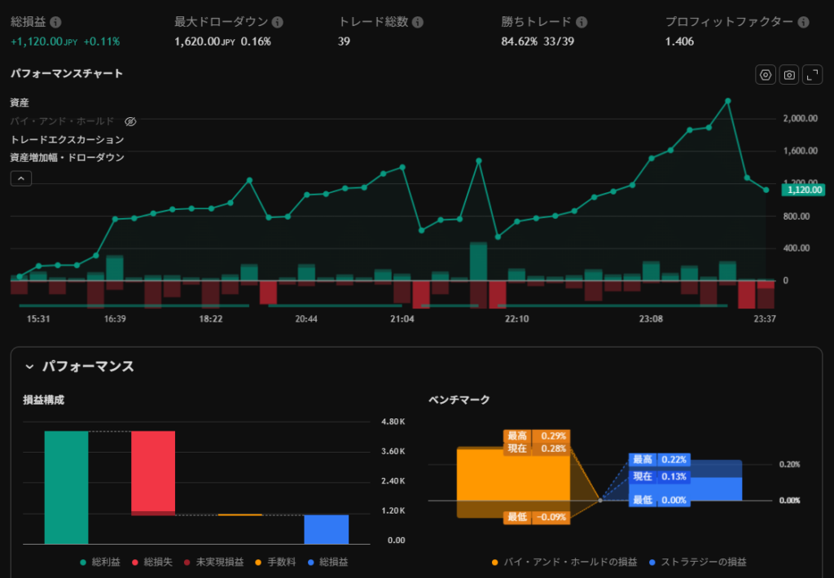The height and width of the screenshot is (578, 834).
Task: Click the info icon next to 勝ちトレード
Action: [580, 23]
